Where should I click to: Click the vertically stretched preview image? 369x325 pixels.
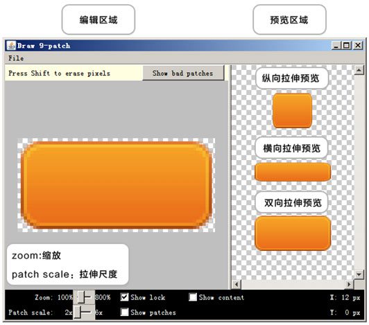292,111
